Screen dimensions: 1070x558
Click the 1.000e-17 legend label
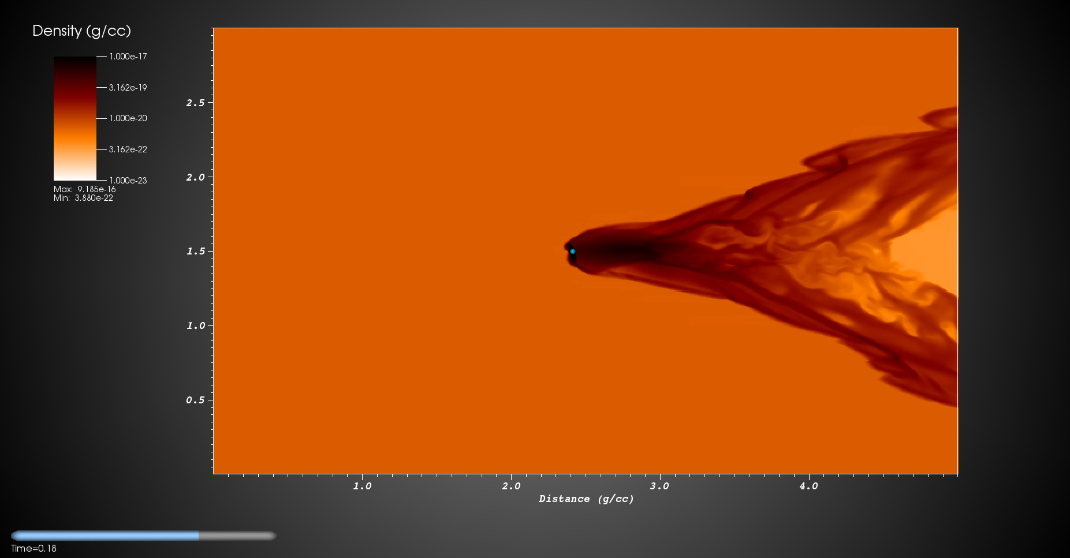(128, 57)
